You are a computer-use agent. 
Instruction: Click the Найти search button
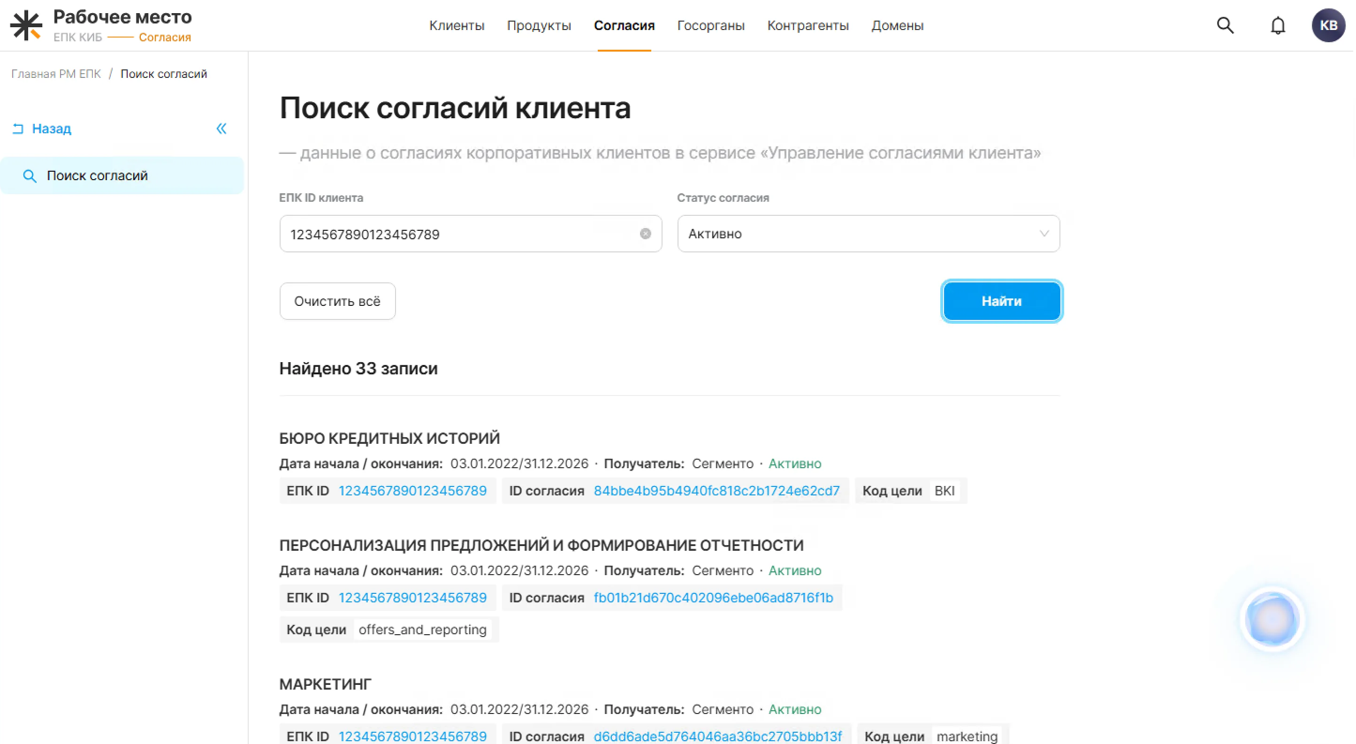(1003, 302)
